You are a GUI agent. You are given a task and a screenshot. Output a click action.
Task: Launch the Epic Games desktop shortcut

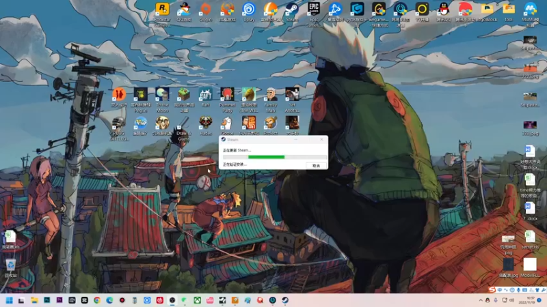tap(314, 14)
